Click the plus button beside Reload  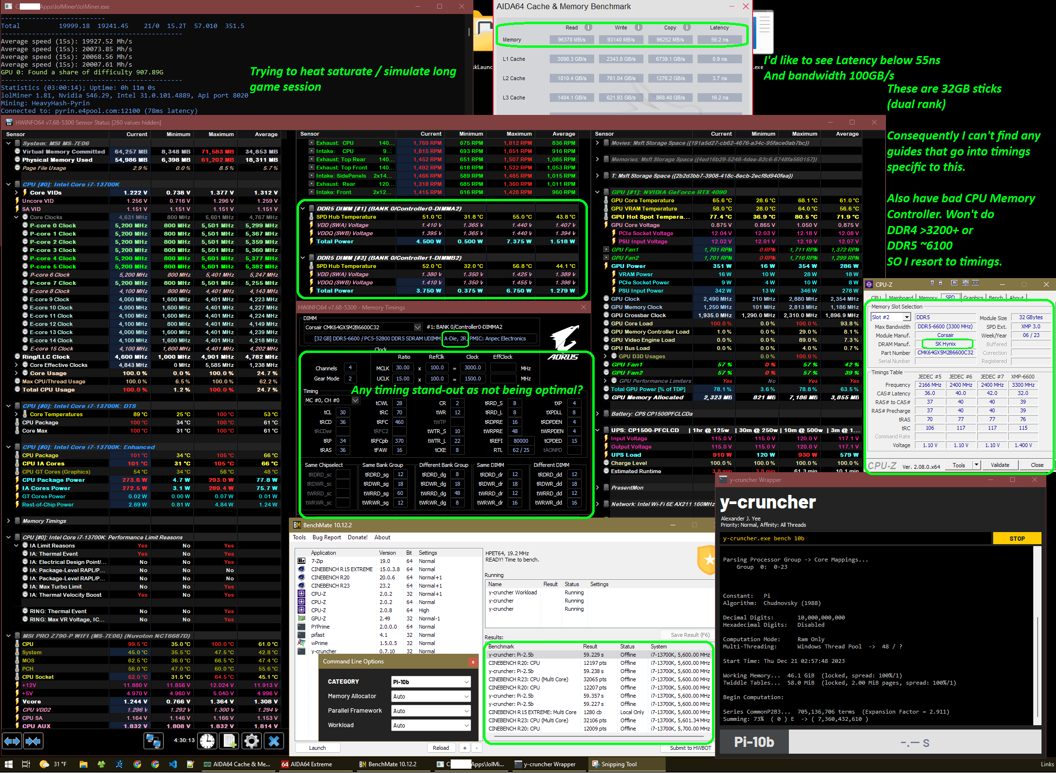465,748
